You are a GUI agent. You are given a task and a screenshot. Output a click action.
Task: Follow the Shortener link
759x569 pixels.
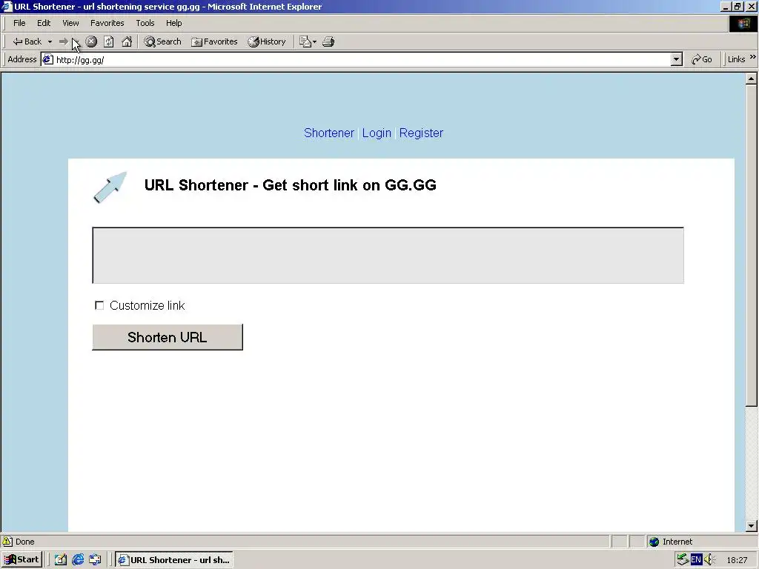(x=328, y=133)
